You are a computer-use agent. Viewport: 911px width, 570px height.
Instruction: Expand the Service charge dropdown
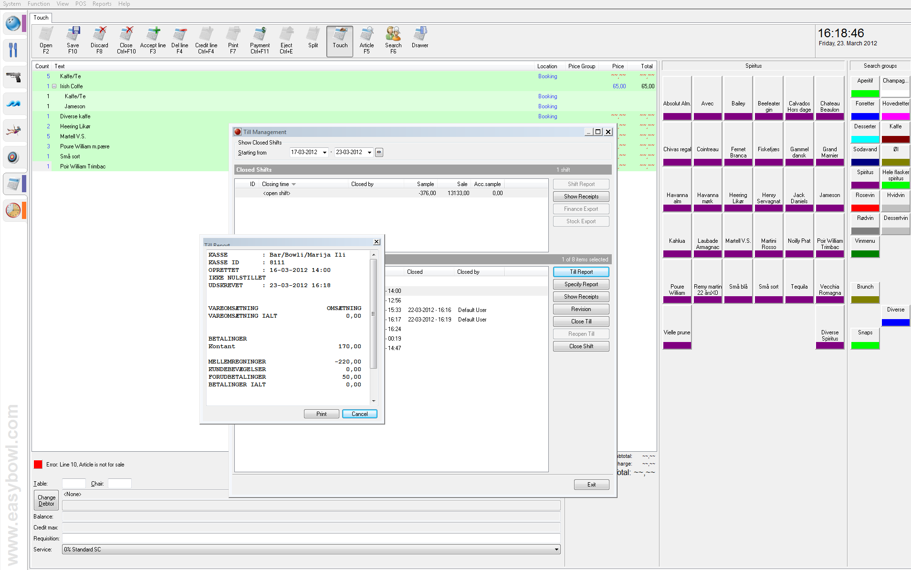coord(556,549)
